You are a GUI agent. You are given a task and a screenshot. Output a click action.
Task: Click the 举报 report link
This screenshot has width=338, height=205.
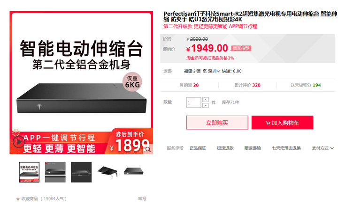point(142,199)
